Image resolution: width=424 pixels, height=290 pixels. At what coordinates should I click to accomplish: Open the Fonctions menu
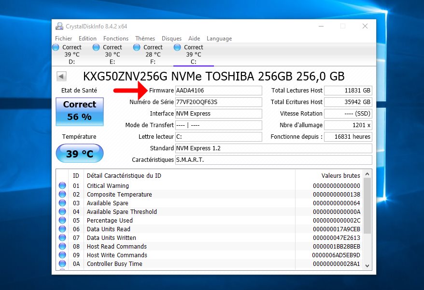click(116, 39)
